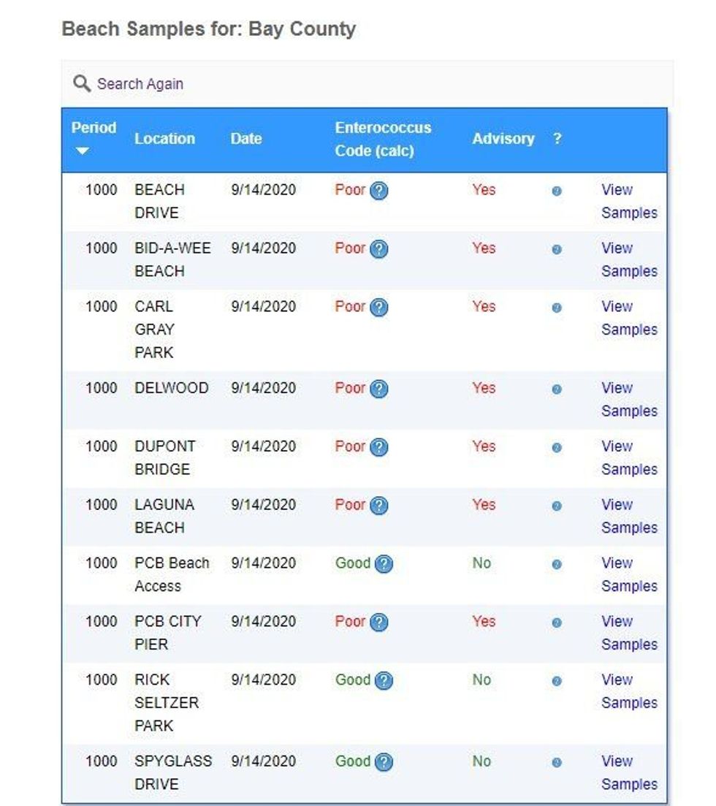
Task: Open Search Again link
Action: [140, 84]
